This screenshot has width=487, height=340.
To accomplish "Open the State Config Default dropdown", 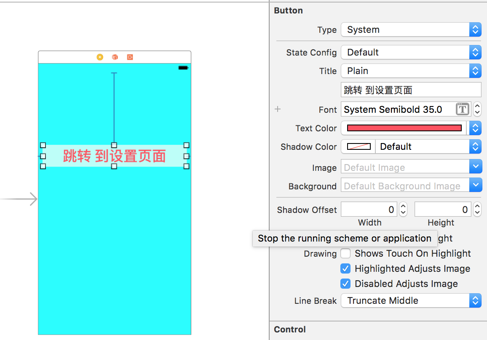I will (411, 53).
